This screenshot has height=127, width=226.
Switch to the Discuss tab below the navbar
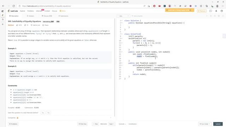[47, 16]
